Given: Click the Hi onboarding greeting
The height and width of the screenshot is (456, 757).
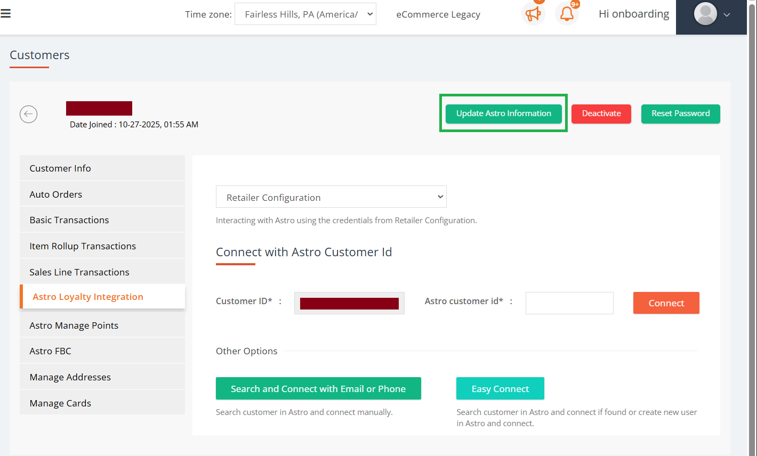Looking at the screenshot, I should coord(634,14).
